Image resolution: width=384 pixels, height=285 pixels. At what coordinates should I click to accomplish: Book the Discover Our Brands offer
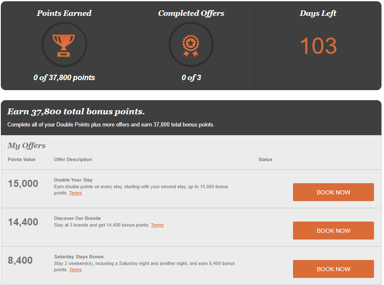tap(333, 231)
